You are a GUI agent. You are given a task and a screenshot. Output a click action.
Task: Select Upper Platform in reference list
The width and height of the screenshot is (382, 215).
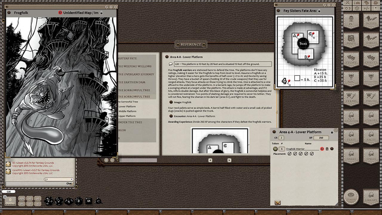tap(127, 116)
